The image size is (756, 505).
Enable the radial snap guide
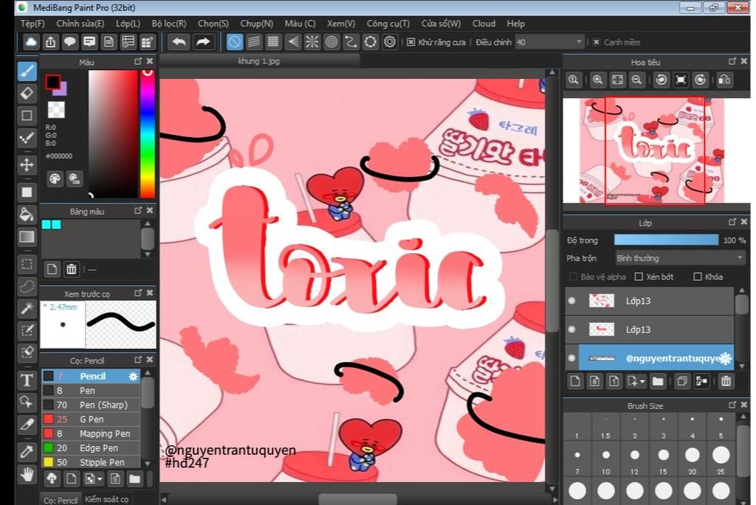tap(312, 42)
